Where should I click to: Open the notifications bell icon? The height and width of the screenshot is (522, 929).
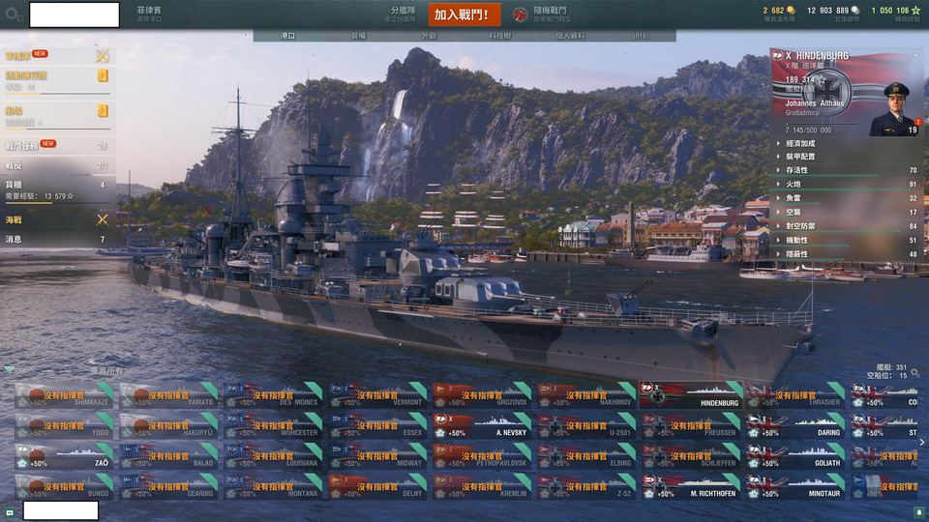pyautogui.click(x=919, y=512)
